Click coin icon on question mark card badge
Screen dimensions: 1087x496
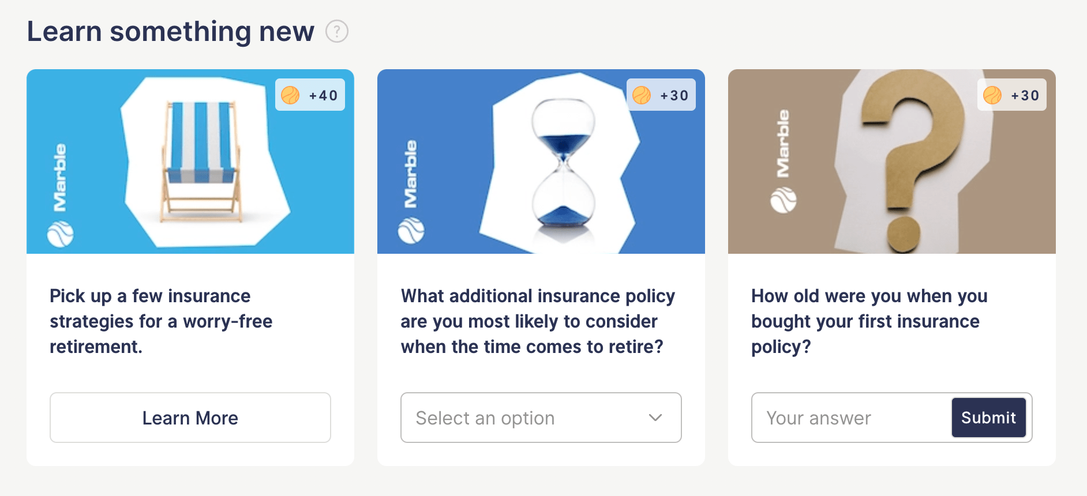(x=992, y=95)
